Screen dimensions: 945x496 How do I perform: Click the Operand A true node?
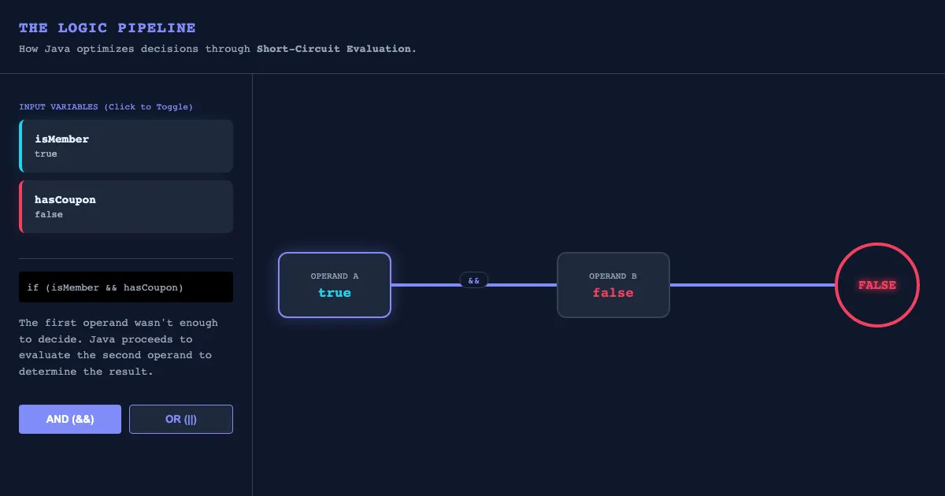(335, 285)
